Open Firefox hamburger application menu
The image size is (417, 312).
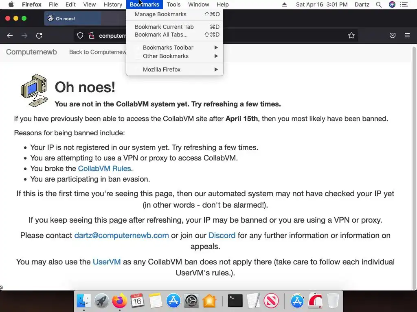coord(407,35)
